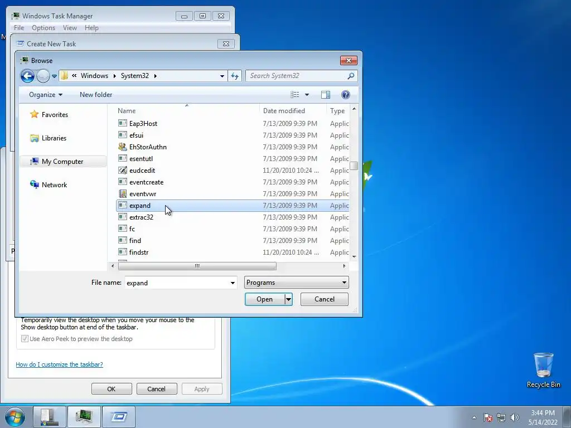Select My Computer in navigation pane
This screenshot has width=571, height=428.
(62, 162)
